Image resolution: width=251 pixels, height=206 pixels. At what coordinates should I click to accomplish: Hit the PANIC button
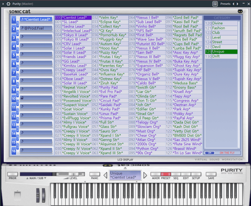coord(95,174)
